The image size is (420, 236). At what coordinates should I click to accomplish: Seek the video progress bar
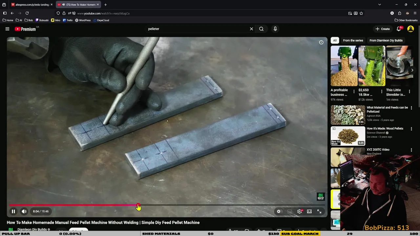click(167, 205)
